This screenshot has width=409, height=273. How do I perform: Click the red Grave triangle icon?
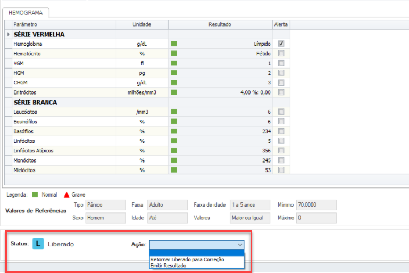tap(66, 194)
